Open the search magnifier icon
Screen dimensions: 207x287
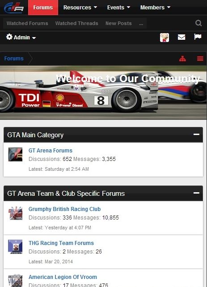199,23
